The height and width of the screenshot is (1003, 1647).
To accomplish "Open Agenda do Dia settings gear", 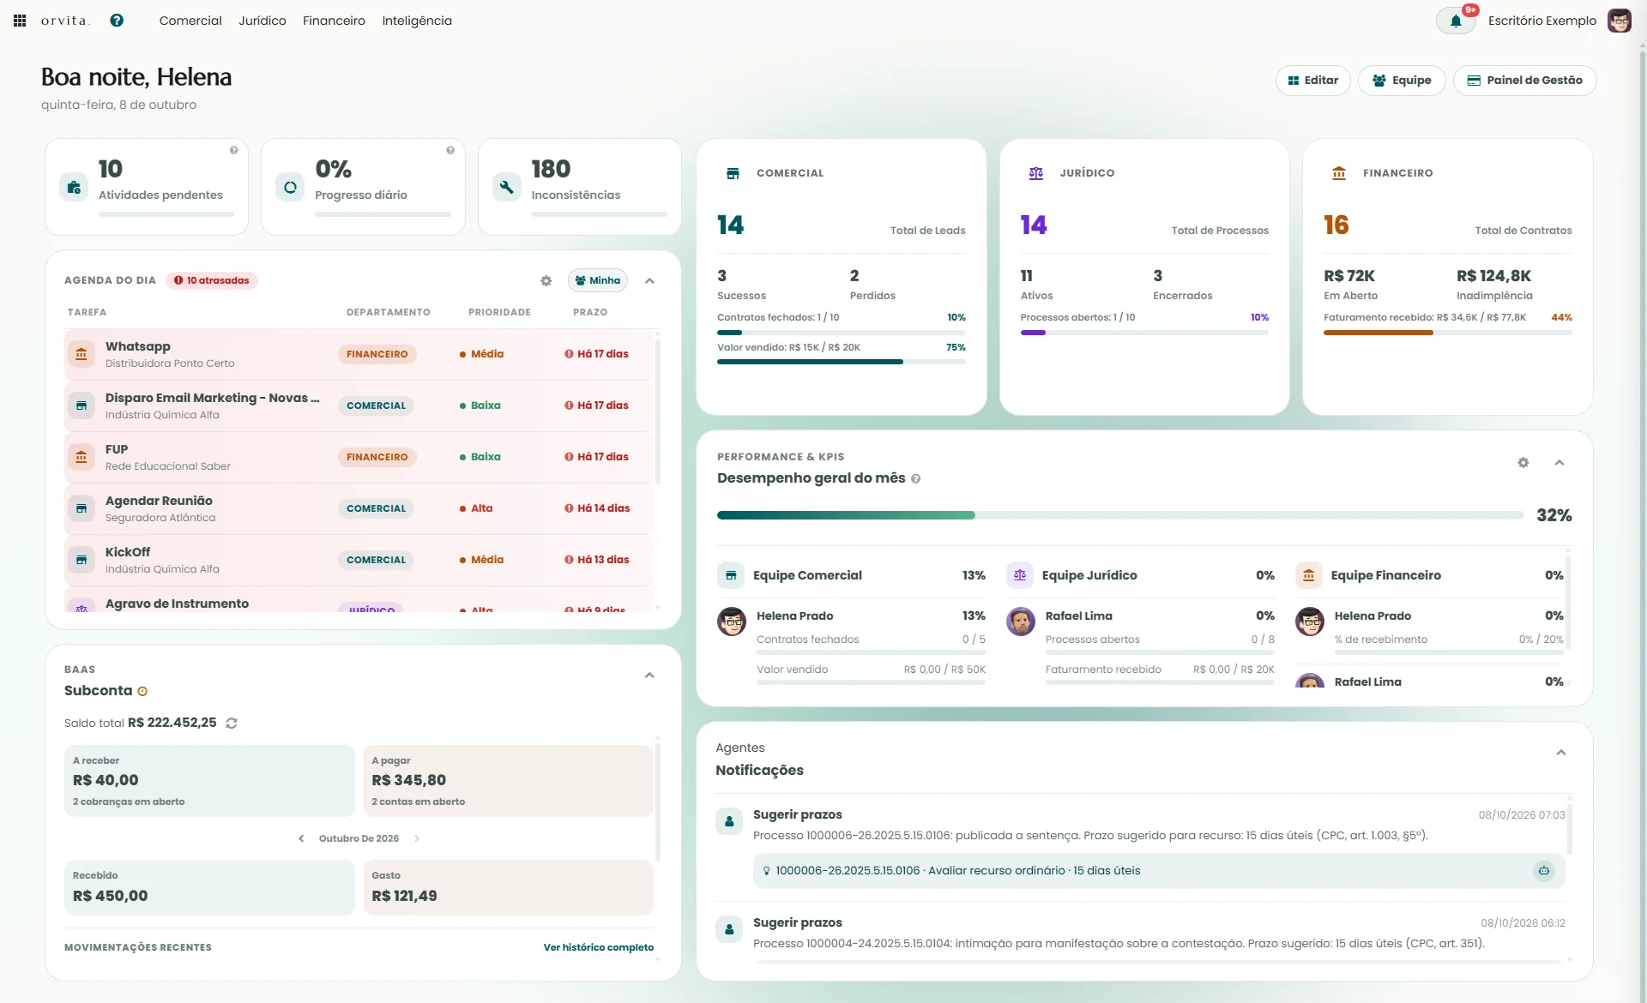I will [x=546, y=280].
